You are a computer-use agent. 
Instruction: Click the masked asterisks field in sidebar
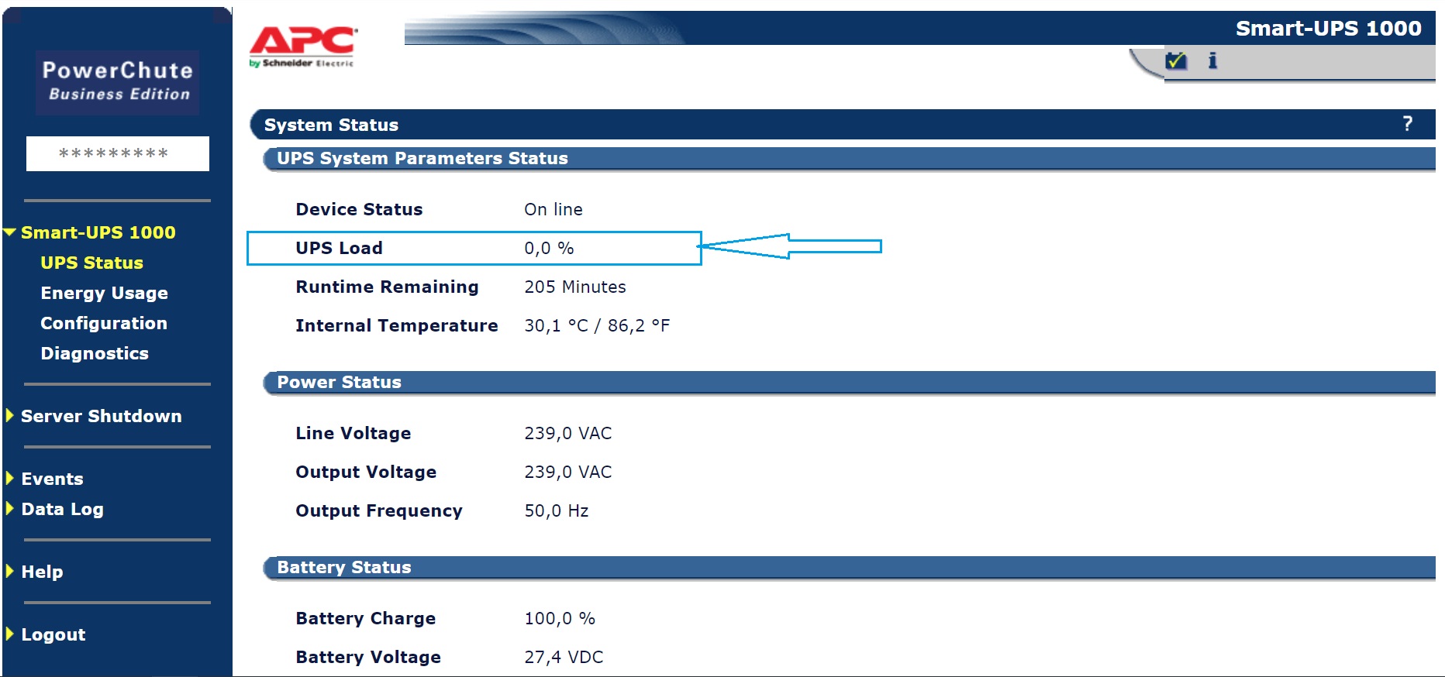[x=118, y=153]
